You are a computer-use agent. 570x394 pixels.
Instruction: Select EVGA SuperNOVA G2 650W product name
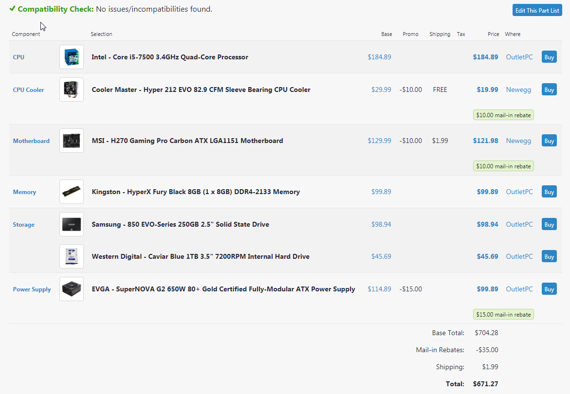coord(223,289)
